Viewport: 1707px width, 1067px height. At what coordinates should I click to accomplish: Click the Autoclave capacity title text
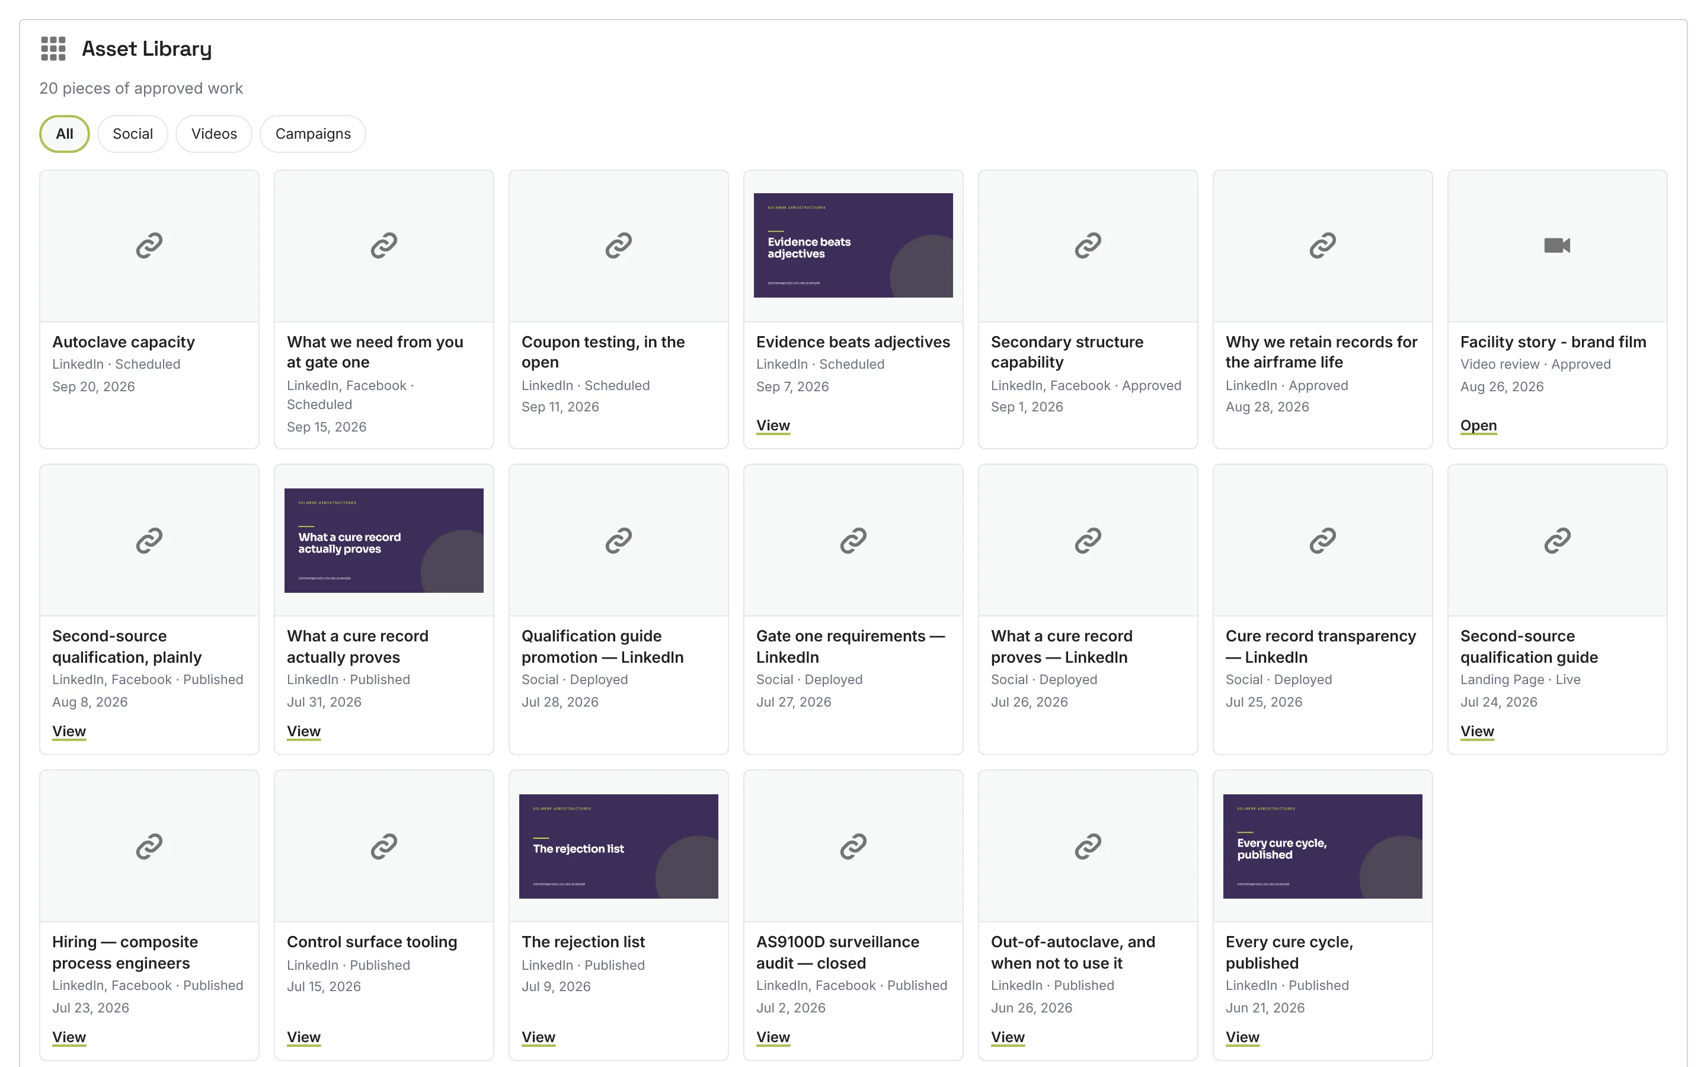tap(123, 342)
